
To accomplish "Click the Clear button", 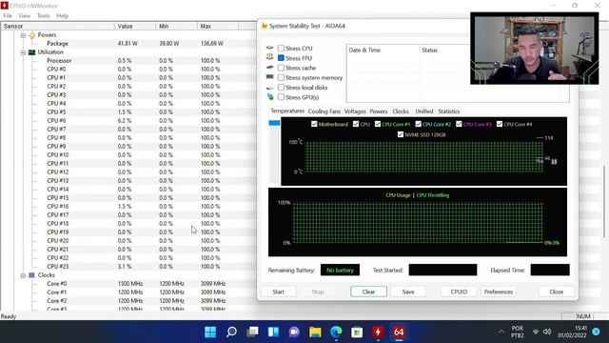I will [x=368, y=292].
